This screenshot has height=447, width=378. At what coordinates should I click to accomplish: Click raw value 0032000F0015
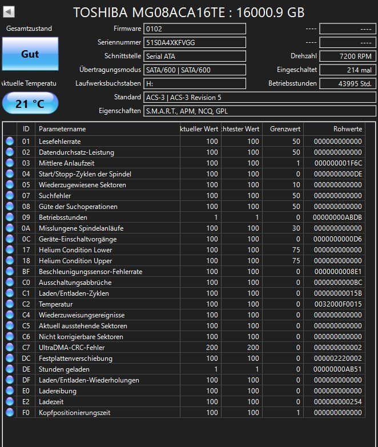pos(338,304)
